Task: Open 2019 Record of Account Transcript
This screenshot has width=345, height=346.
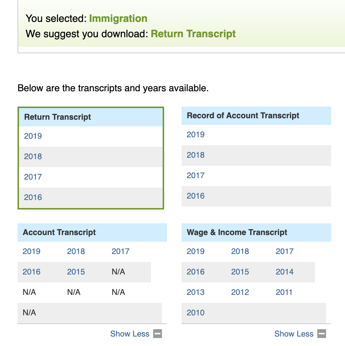Action: tap(195, 135)
